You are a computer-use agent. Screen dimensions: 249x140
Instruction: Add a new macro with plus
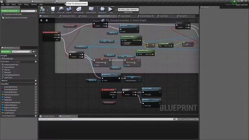tap(35, 80)
